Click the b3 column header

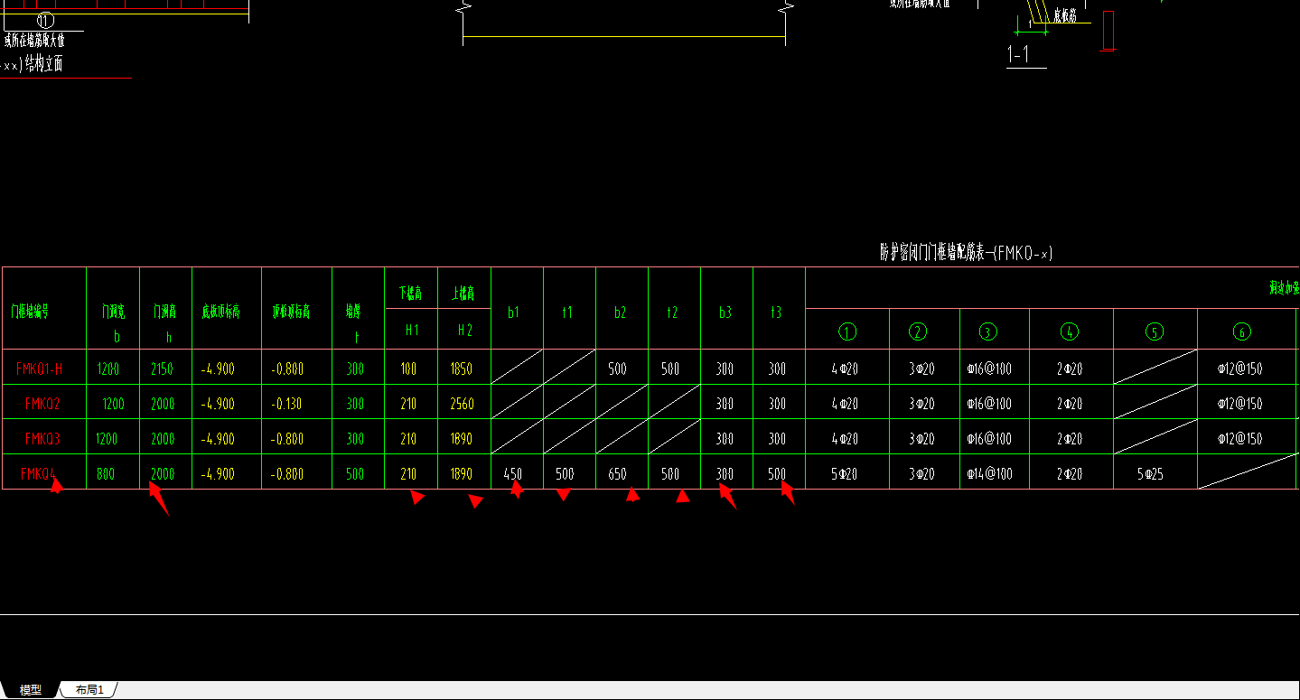(x=725, y=313)
